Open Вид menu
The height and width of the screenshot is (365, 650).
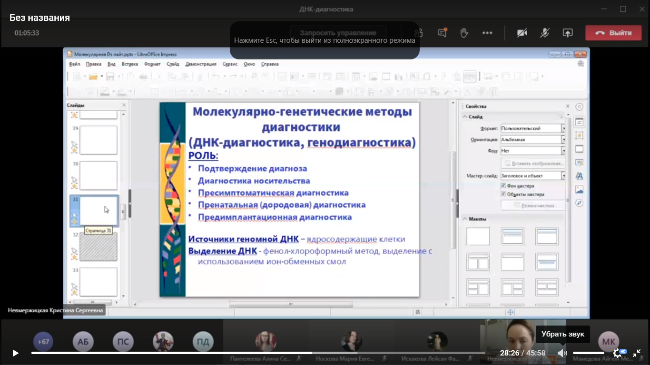pyautogui.click(x=111, y=64)
